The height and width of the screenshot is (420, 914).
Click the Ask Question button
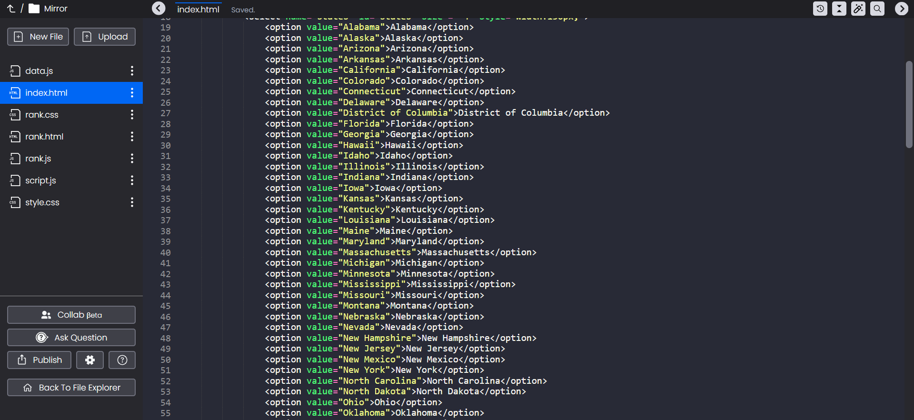point(71,338)
